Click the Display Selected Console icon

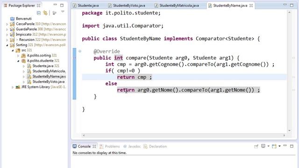263,146
